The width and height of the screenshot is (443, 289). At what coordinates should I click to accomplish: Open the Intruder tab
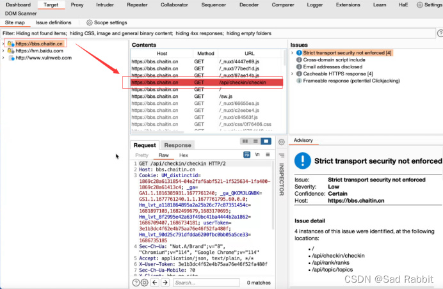coord(105,5)
